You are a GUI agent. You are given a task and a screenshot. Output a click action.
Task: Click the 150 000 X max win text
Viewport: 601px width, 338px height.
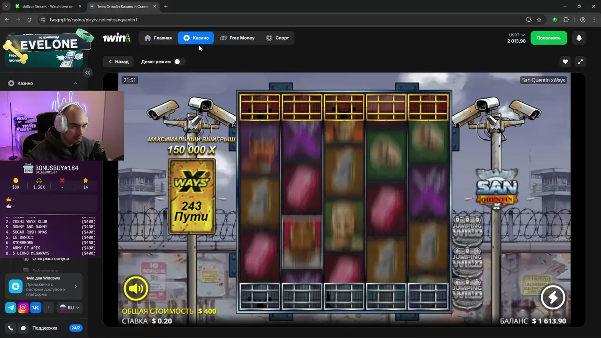[192, 150]
